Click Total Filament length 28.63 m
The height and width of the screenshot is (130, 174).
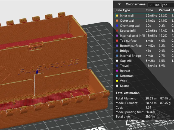click(151, 98)
